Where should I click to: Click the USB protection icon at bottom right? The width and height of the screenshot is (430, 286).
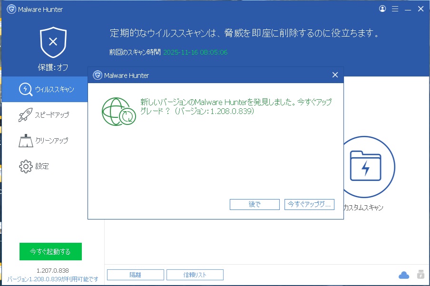click(420, 274)
